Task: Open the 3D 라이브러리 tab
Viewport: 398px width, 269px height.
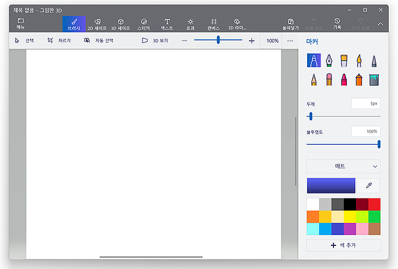Action: (237, 24)
